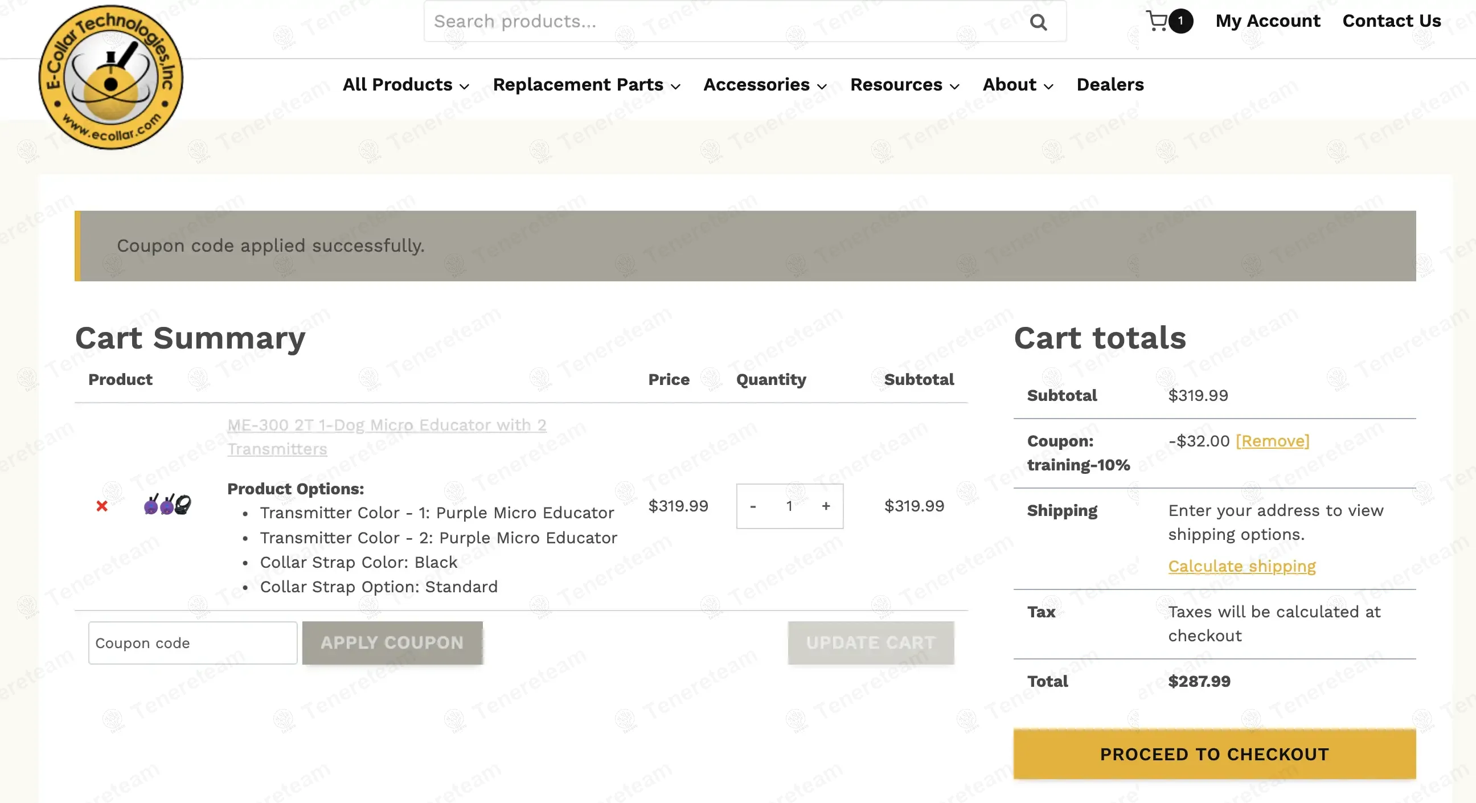This screenshot has width=1476, height=803.
Task: Click the Calculate shipping link
Action: [x=1241, y=566]
